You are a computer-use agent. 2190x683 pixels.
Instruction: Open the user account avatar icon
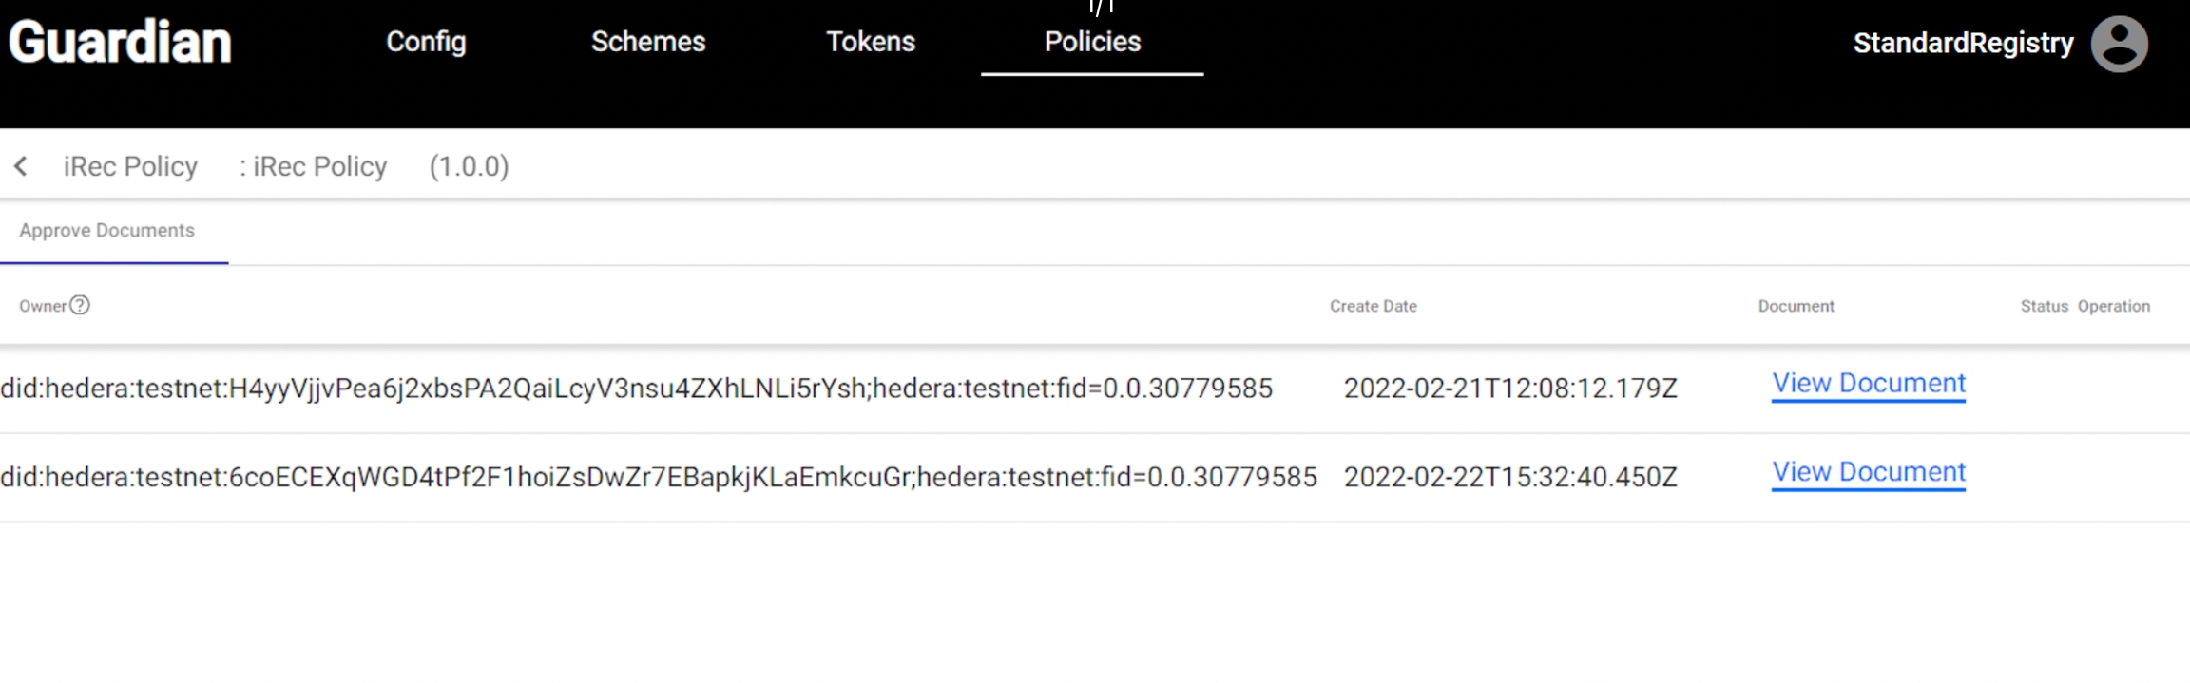click(2119, 44)
